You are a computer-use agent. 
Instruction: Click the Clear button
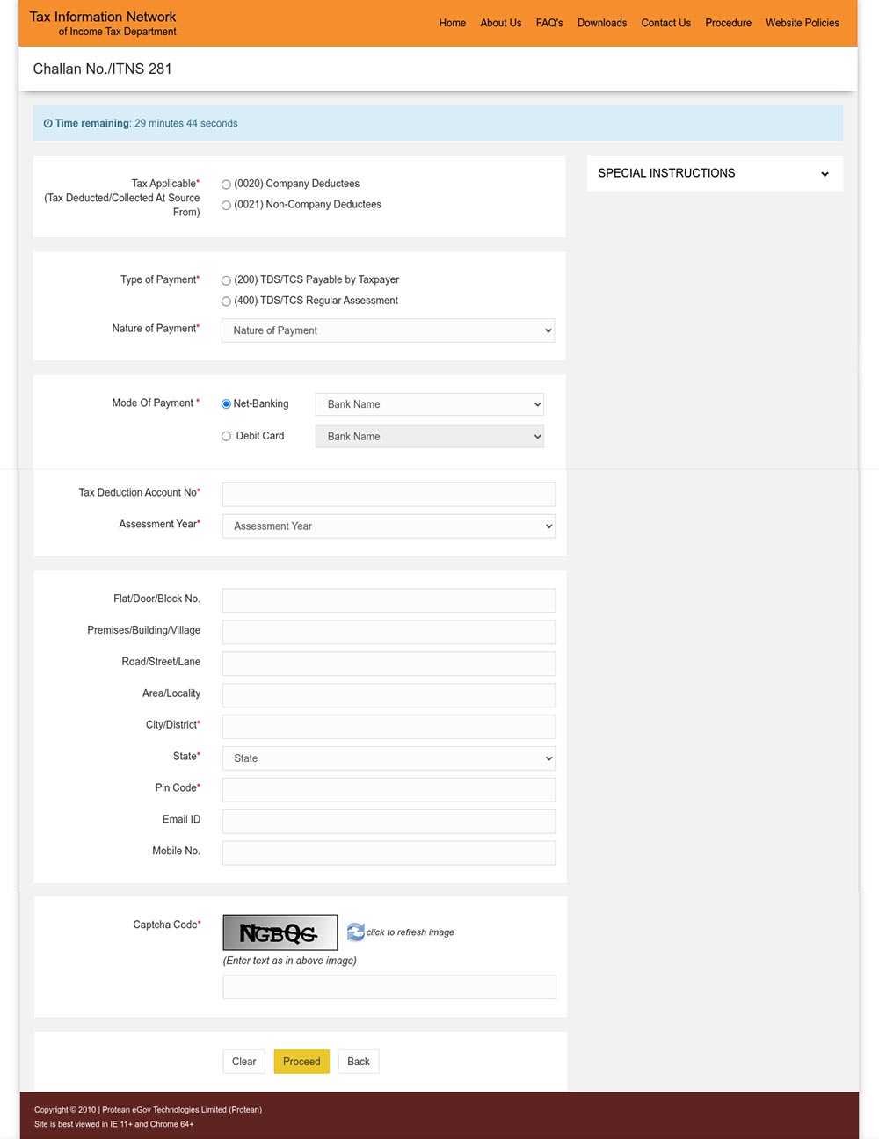pyautogui.click(x=243, y=1062)
